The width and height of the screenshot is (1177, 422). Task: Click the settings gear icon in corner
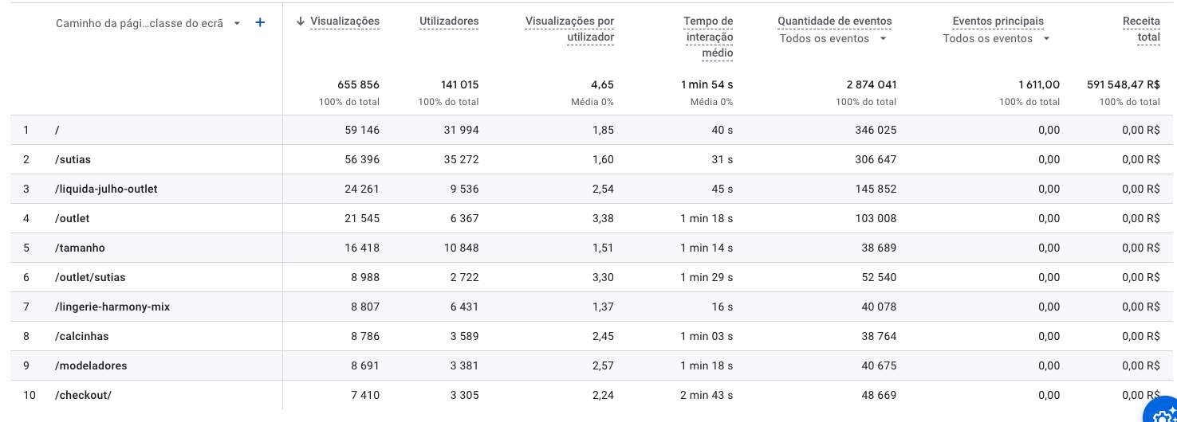[1164, 412]
